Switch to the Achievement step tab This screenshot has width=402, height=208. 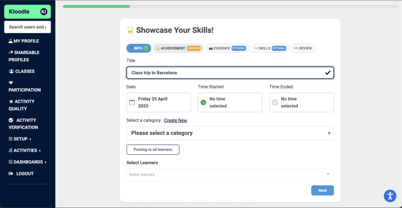point(179,48)
